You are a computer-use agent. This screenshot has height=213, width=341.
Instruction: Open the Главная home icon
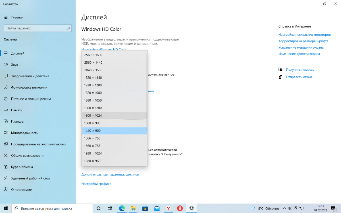pos(6,17)
